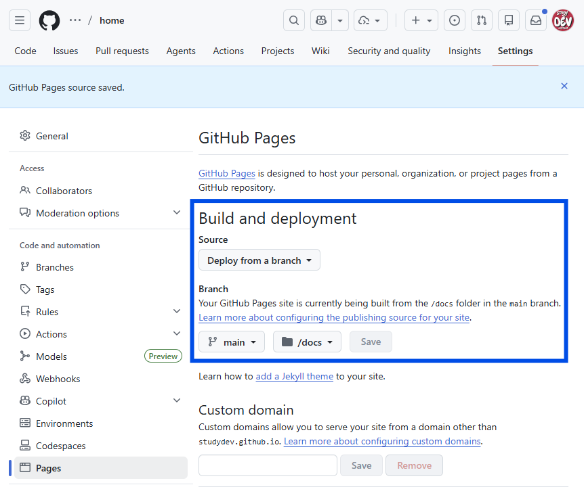Expand the sidebar Actions chevron
This screenshot has height=487, width=584.
177,334
